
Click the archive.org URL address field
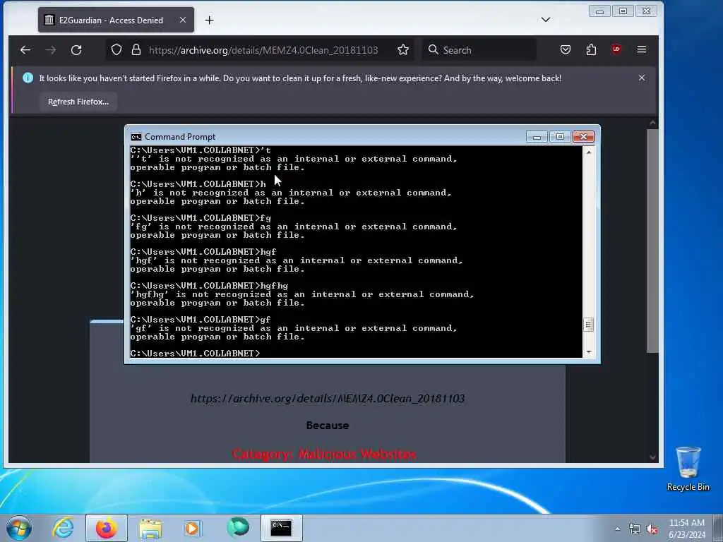(x=263, y=50)
